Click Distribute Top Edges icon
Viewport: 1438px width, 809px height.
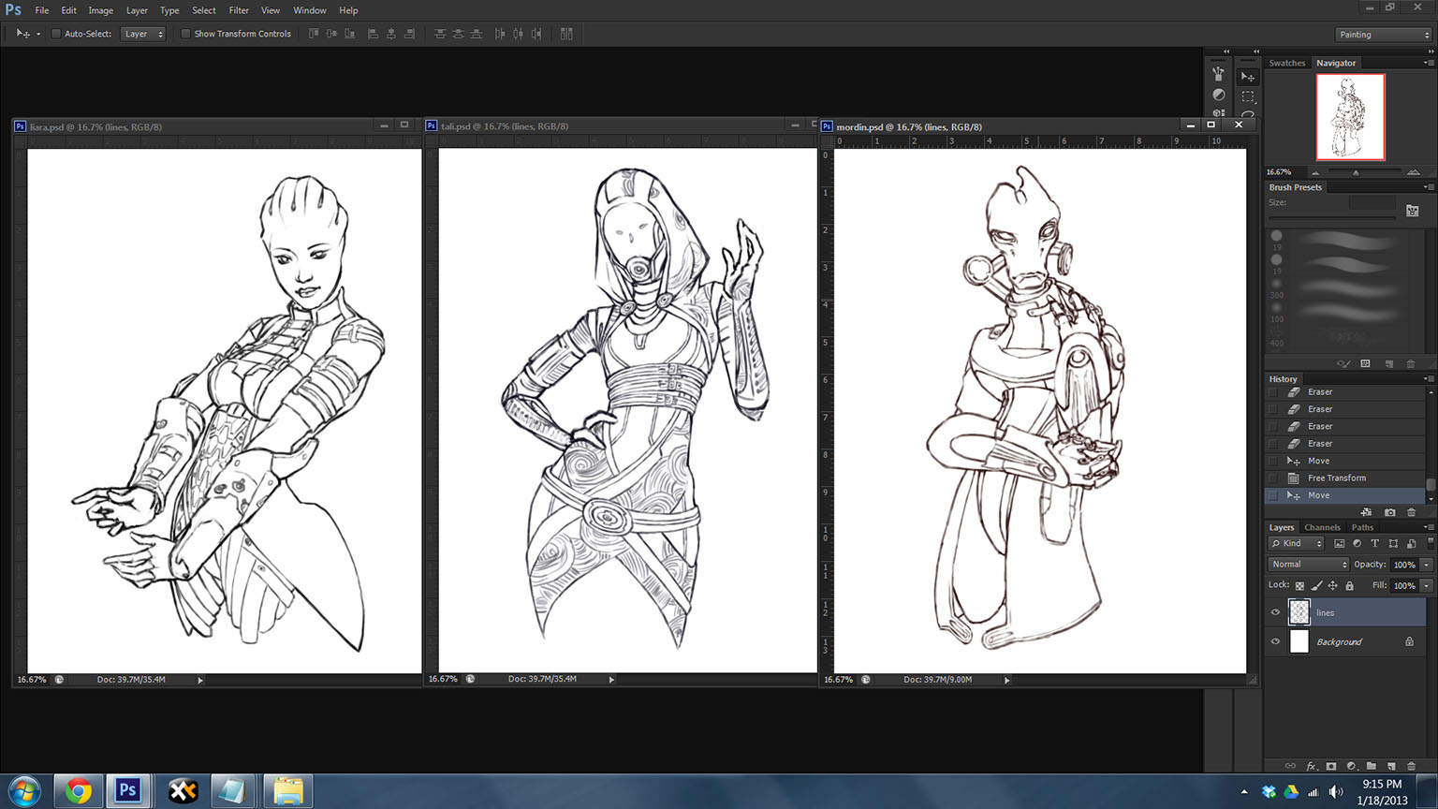(x=440, y=34)
